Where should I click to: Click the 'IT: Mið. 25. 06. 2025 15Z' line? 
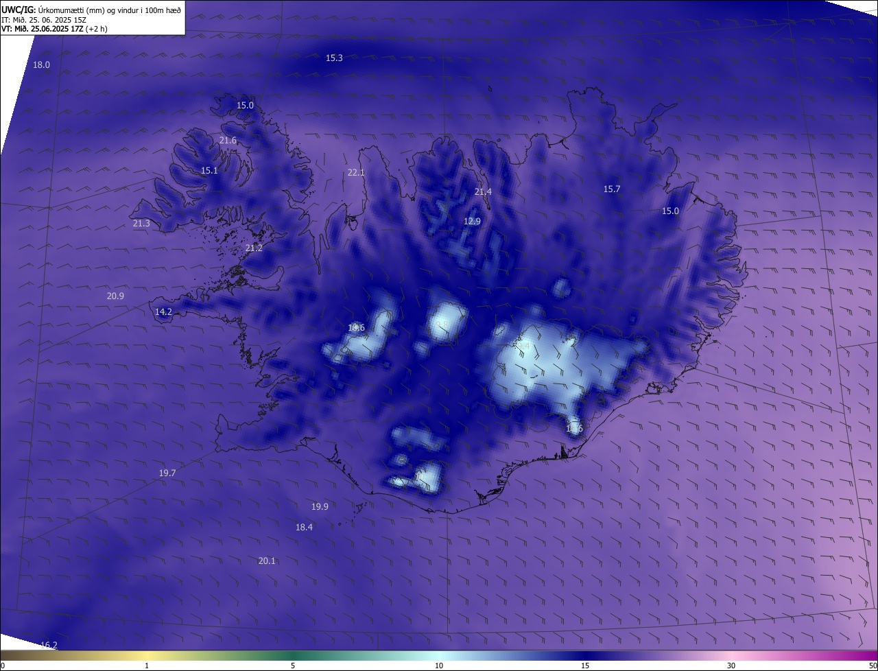pos(44,20)
